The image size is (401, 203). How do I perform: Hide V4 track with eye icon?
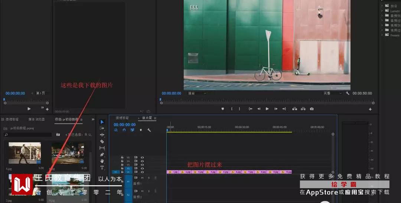pos(142,161)
